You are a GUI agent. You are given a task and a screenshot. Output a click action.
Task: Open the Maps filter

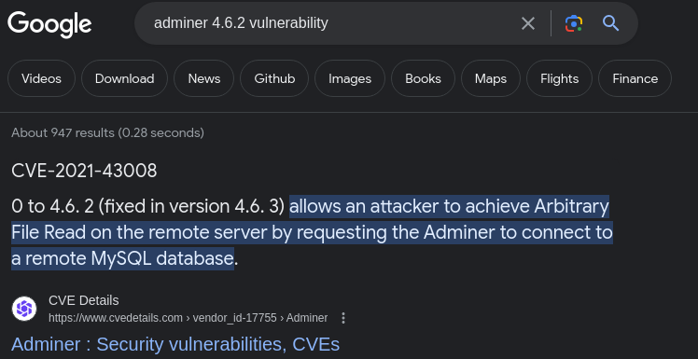click(491, 78)
